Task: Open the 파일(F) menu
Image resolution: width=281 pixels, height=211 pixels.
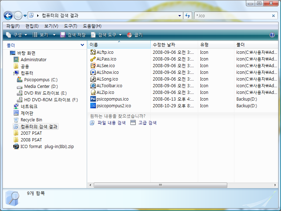Action: [13, 26]
